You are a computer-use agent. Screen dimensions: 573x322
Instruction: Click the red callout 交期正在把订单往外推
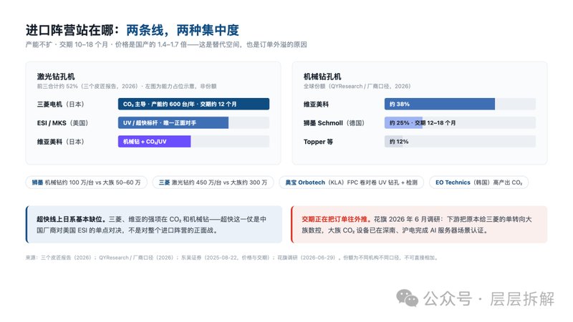click(x=419, y=225)
